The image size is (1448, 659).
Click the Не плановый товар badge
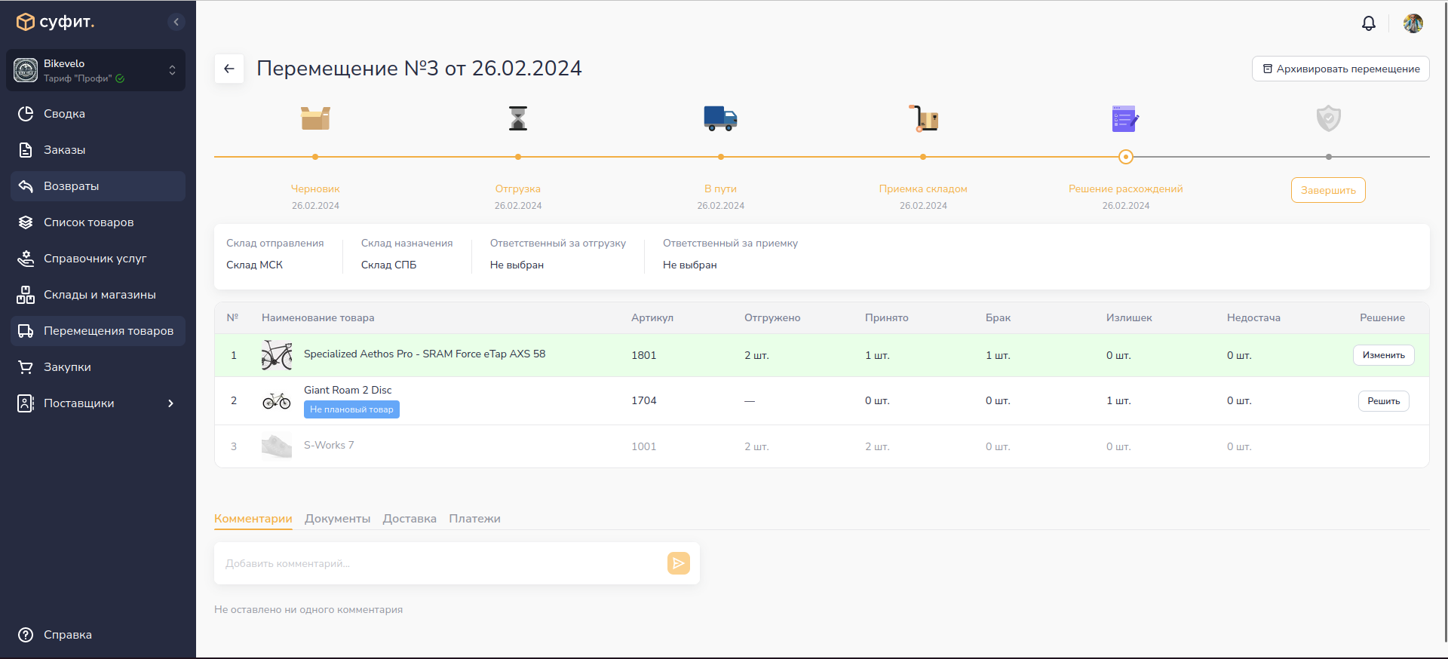351,409
